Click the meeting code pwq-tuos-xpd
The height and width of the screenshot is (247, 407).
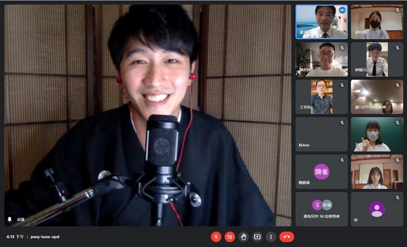pos(45,237)
